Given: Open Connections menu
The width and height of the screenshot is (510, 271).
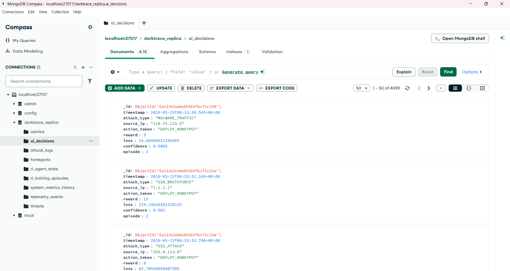Looking at the screenshot, I should click(x=13, y=12).
